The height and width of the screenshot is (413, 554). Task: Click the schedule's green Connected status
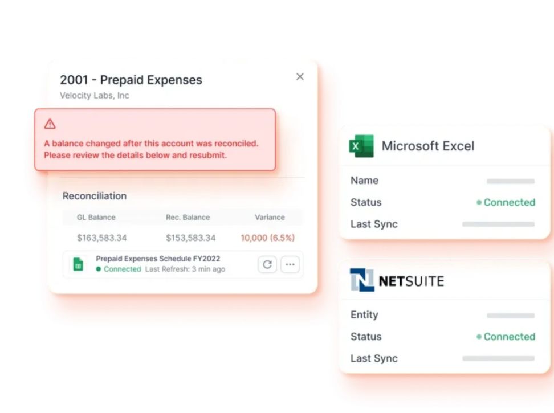coord(119,269)
